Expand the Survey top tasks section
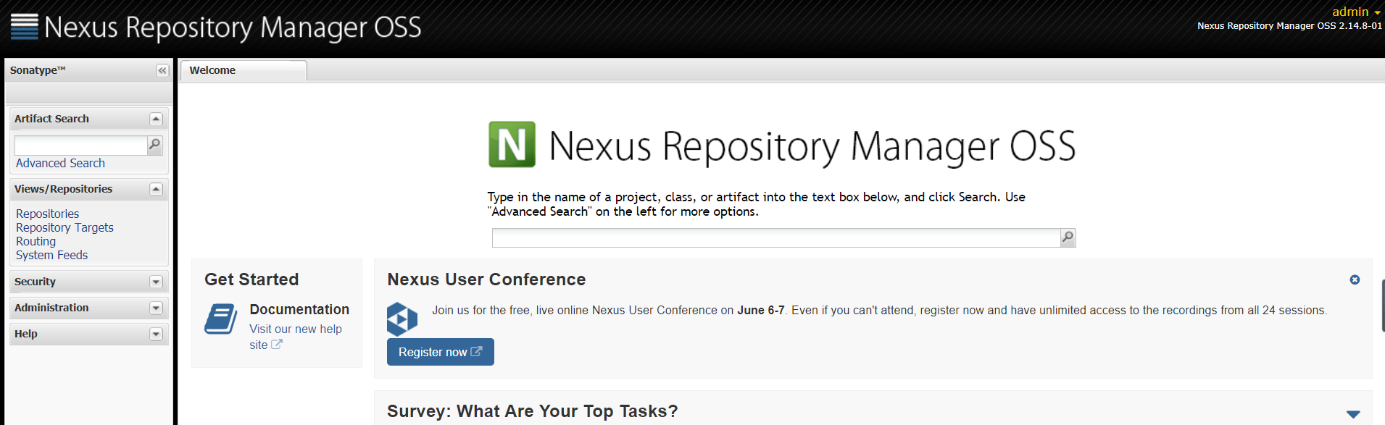 (1352, 413)
